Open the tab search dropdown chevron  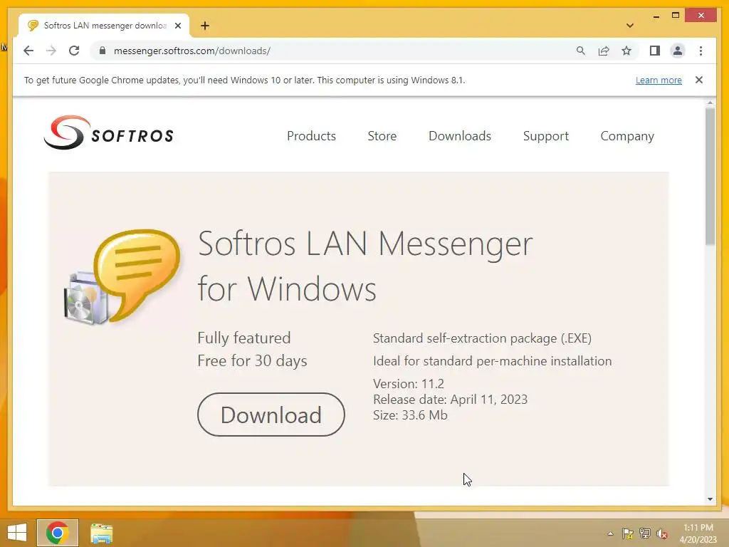630,26
